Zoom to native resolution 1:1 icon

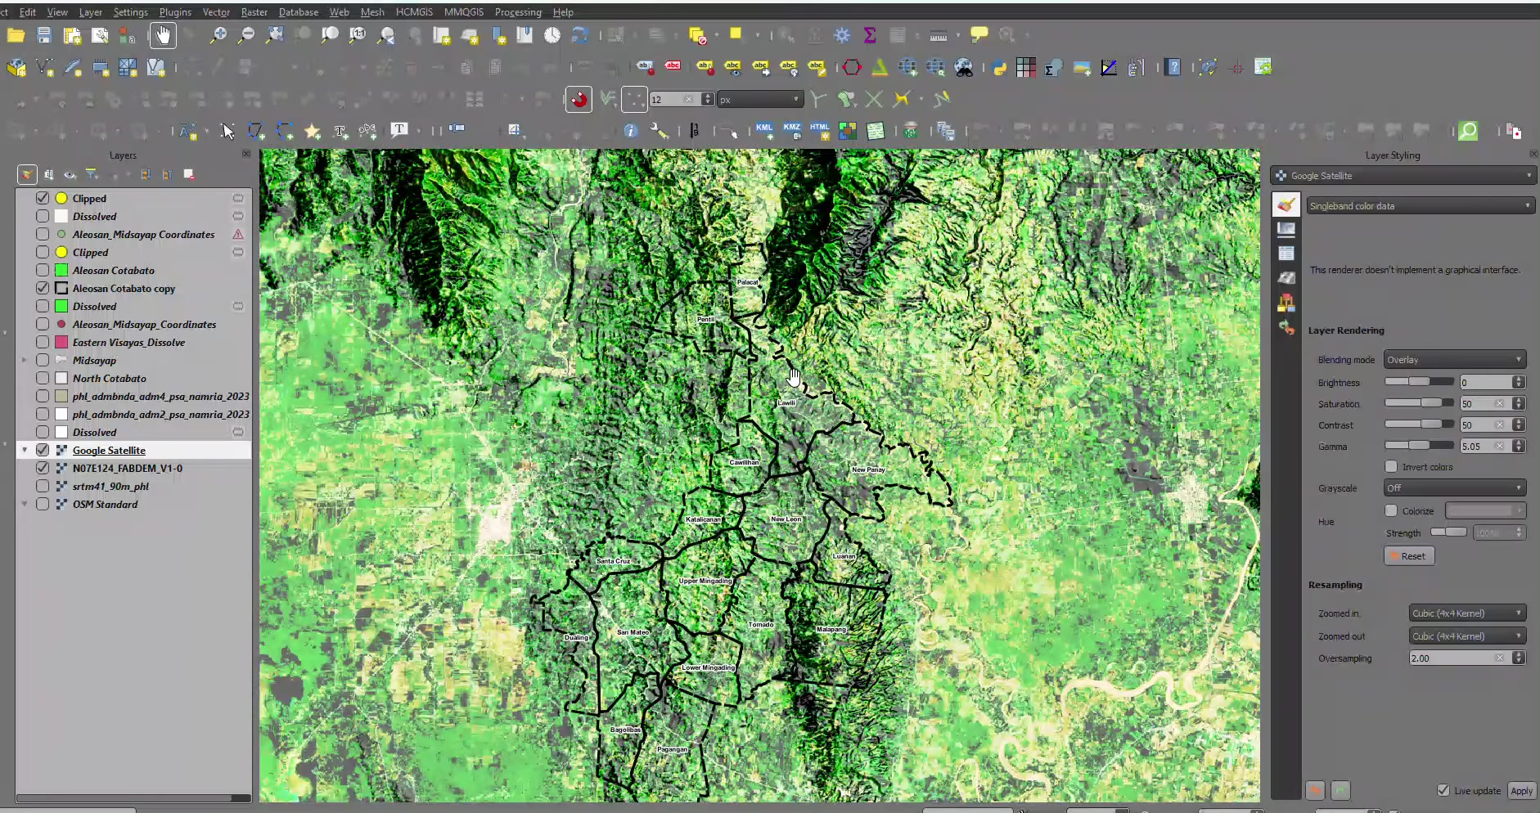[x=358, y=35]
